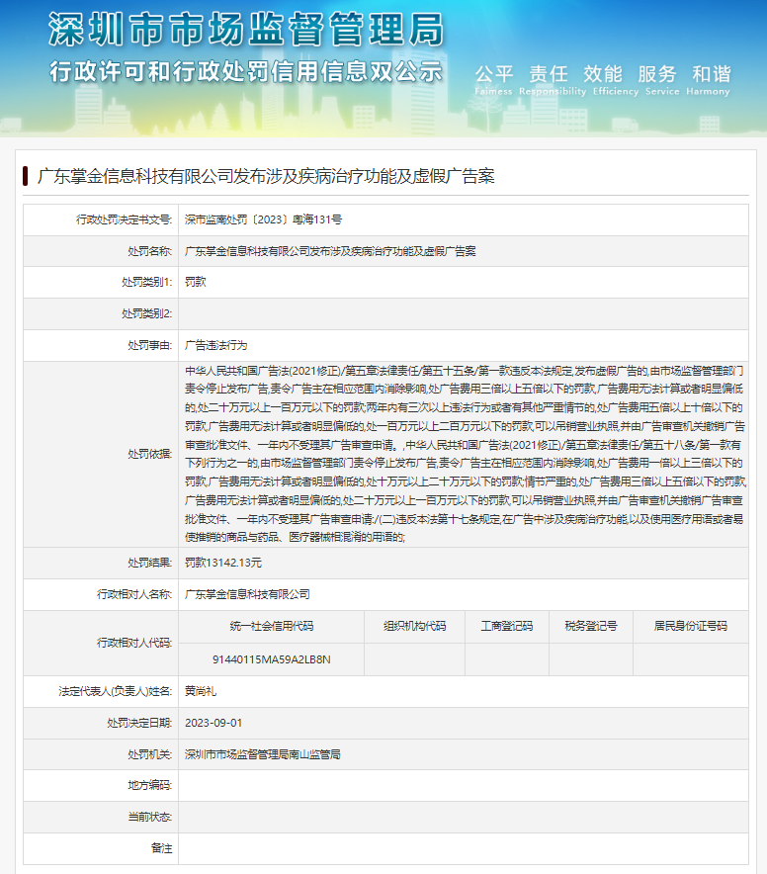Click the decision date 2023-09-01

213,723
